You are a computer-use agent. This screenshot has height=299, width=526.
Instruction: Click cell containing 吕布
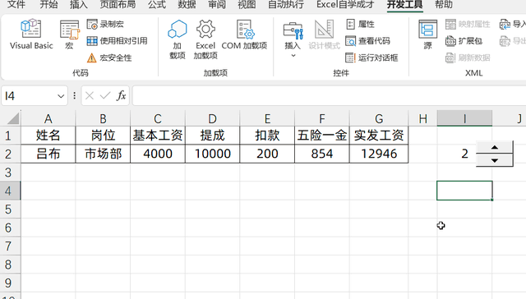[48, 154]
